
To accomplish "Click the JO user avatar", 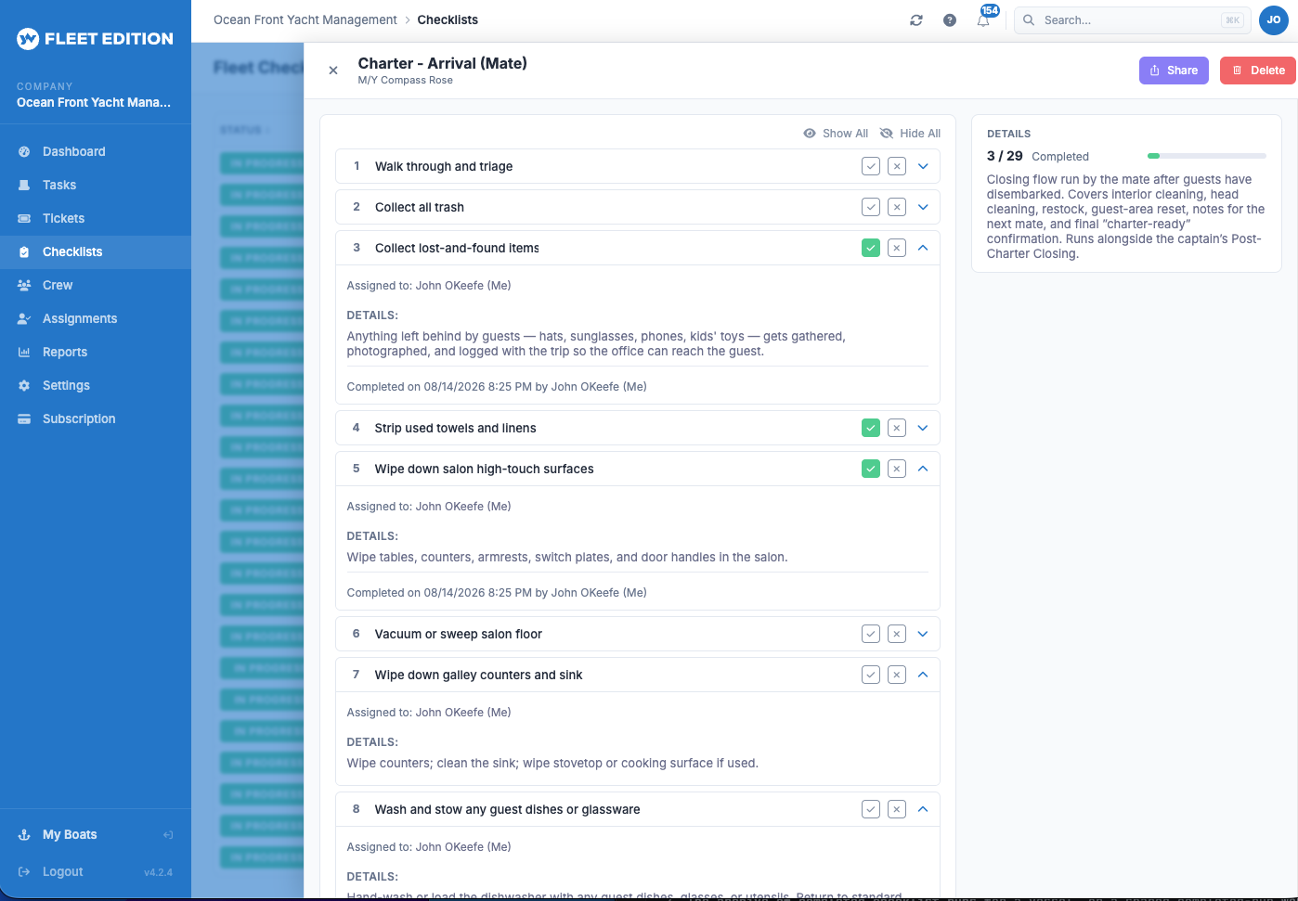I will [1274, 20].
